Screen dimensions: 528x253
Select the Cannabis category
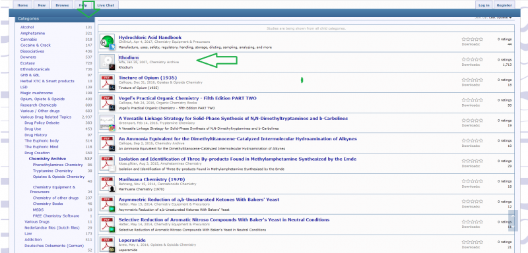28,40
